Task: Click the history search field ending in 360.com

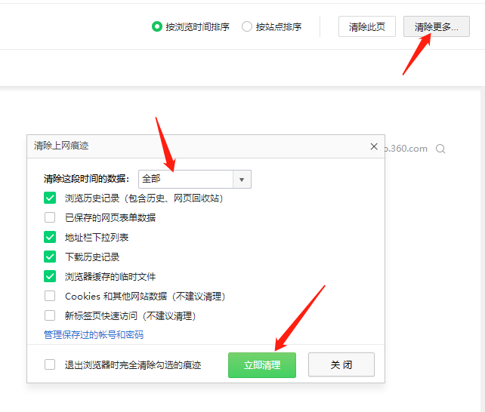Action: coord(408,149)
